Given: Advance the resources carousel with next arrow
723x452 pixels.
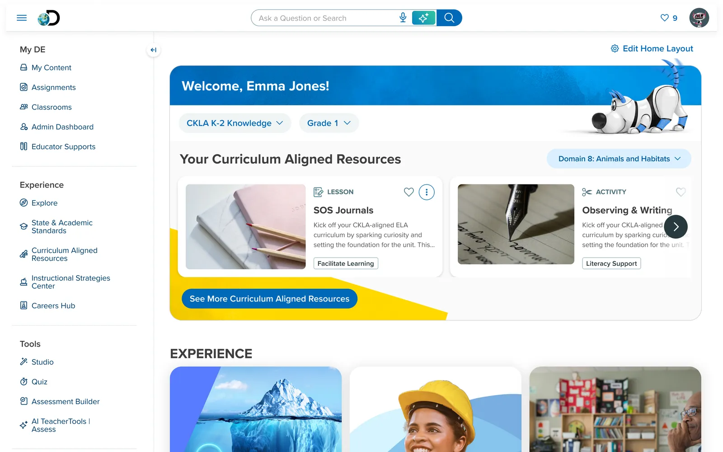Looking at the screenshot, I should coord(676,227).
